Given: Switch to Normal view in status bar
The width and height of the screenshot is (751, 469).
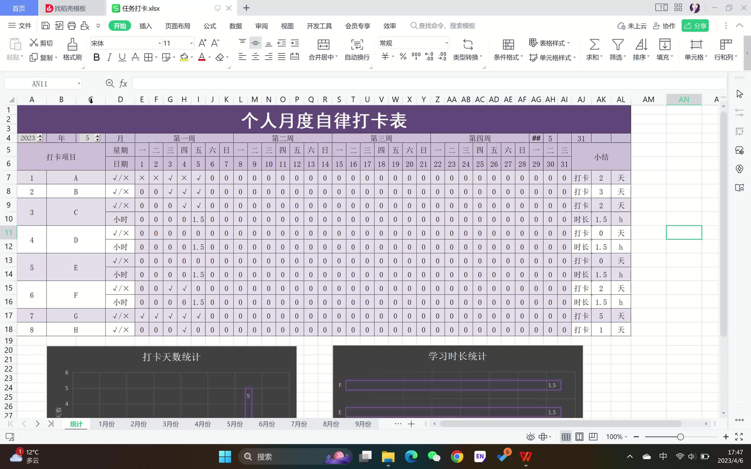Looking at the screenshot, I should click(x=566, y=437).
